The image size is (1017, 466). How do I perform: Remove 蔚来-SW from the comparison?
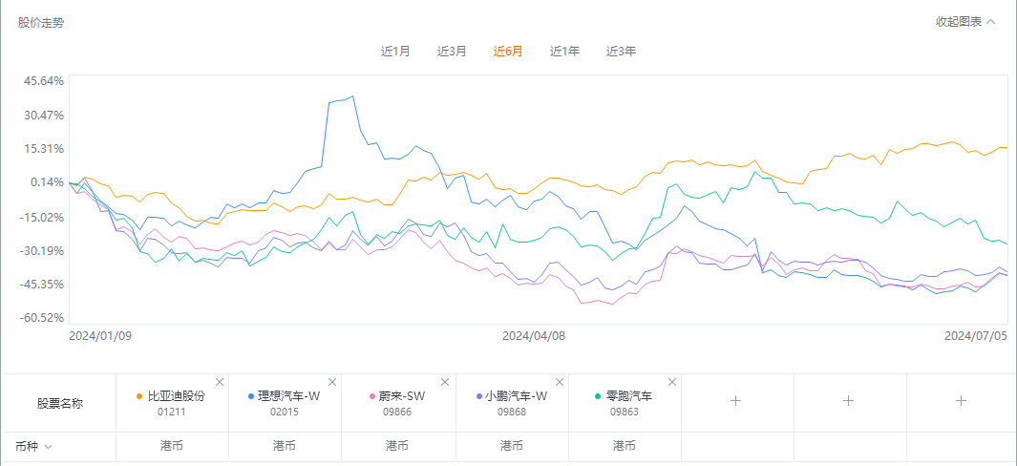pos(446,382)
